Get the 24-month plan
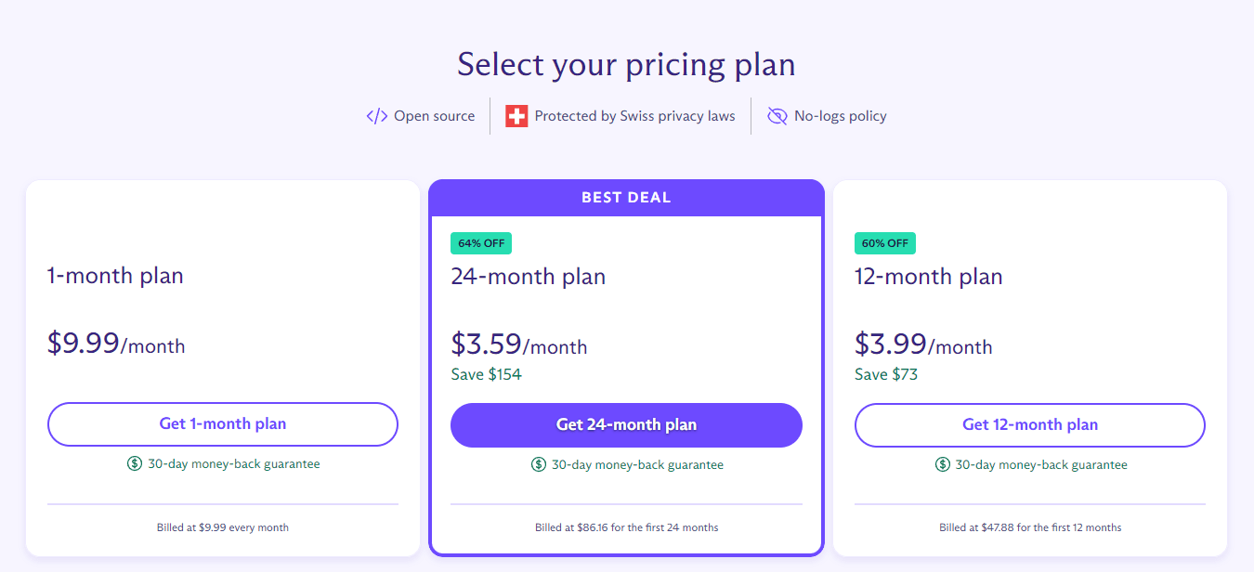This screenshot has width=1254, height=572. [626, 425]
